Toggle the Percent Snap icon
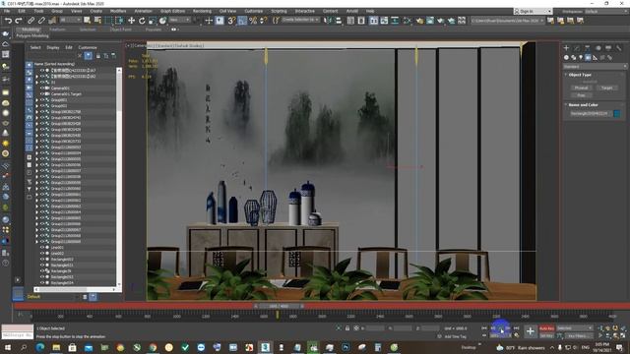This screenshot has width=630, height=354. (x=253, y=20)
